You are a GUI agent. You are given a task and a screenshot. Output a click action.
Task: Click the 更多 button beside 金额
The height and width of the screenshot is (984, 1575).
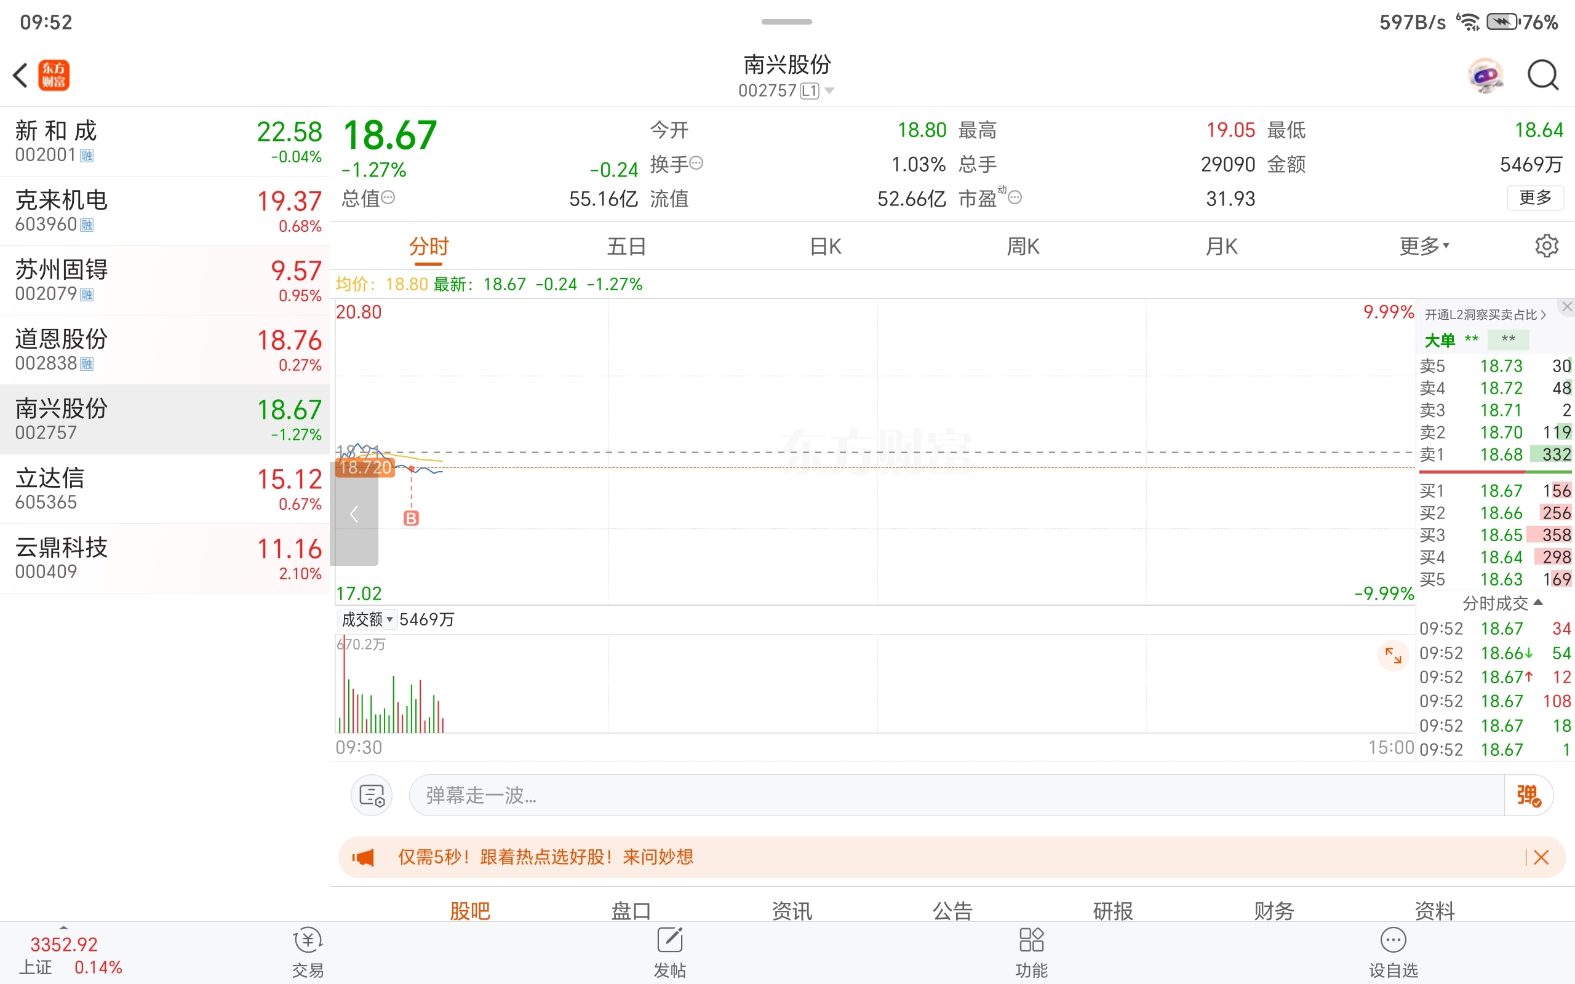[x=1534, y=198]
